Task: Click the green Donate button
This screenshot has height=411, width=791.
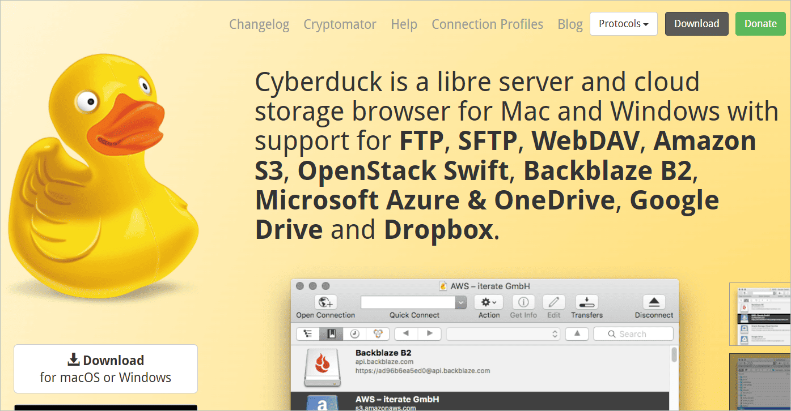Action: pyautogui.click(x=760, y=24)
